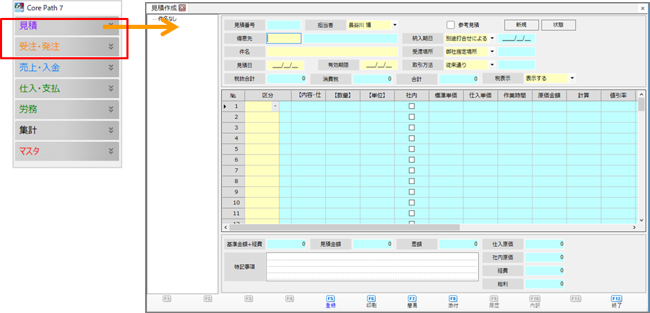Expand the 売上・入金 menu section
650x313 pixels.
(x=68, y=68)
